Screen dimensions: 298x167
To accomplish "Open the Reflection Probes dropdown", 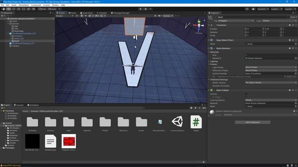I will [x=271, y=71].
